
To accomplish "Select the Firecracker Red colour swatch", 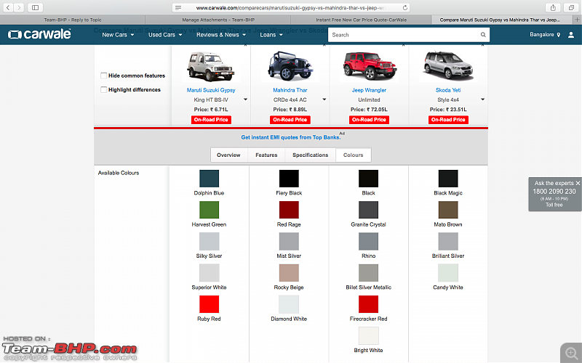I will [x=369, y=304].
